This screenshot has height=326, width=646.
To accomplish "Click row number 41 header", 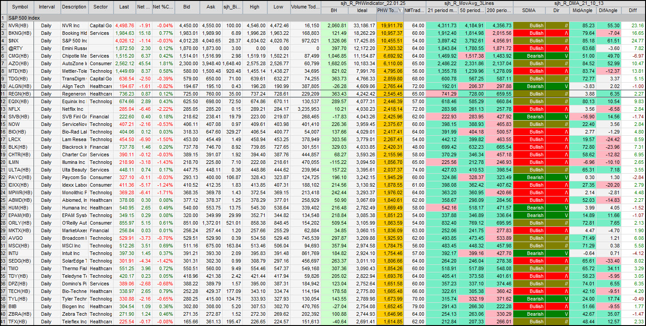I will click(x=4, y=322).
